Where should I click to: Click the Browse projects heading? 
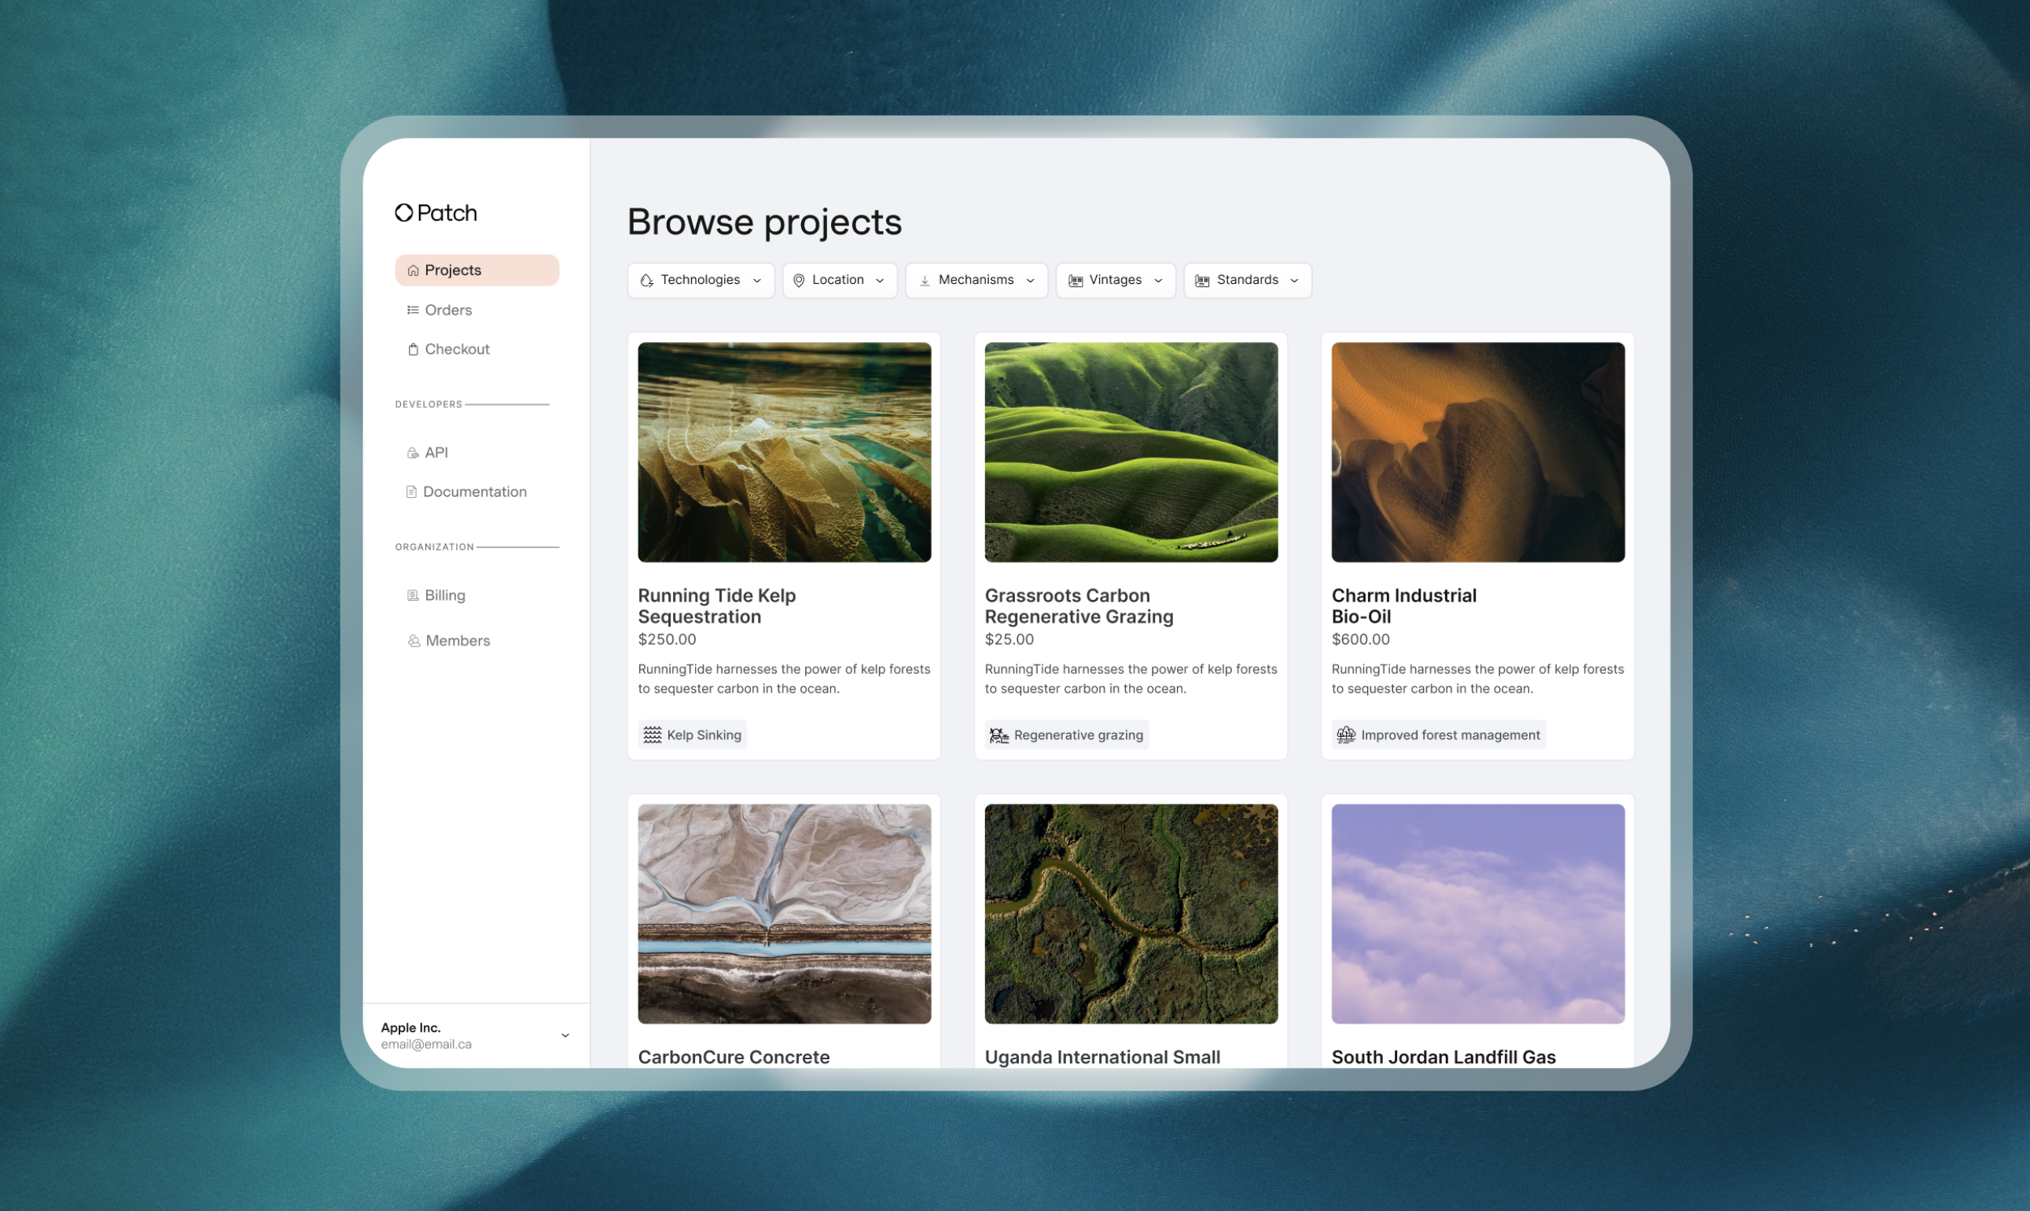[764, 223]
